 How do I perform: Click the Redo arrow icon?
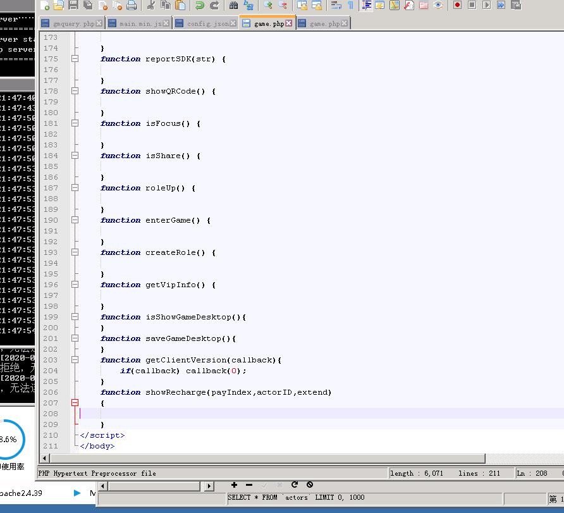tap(214, 5)
